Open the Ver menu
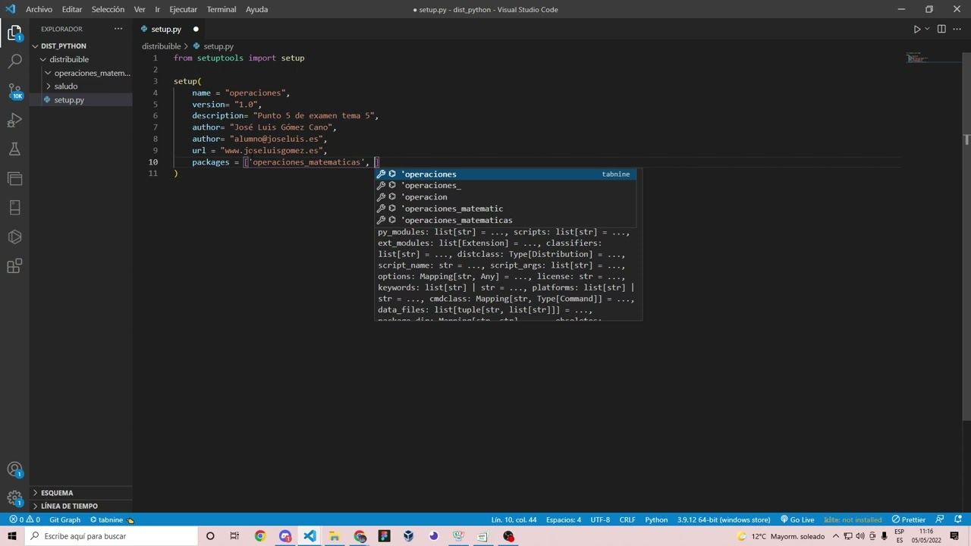Image resolution: width=971 pixels, height=546 pixels. [140, 9]
